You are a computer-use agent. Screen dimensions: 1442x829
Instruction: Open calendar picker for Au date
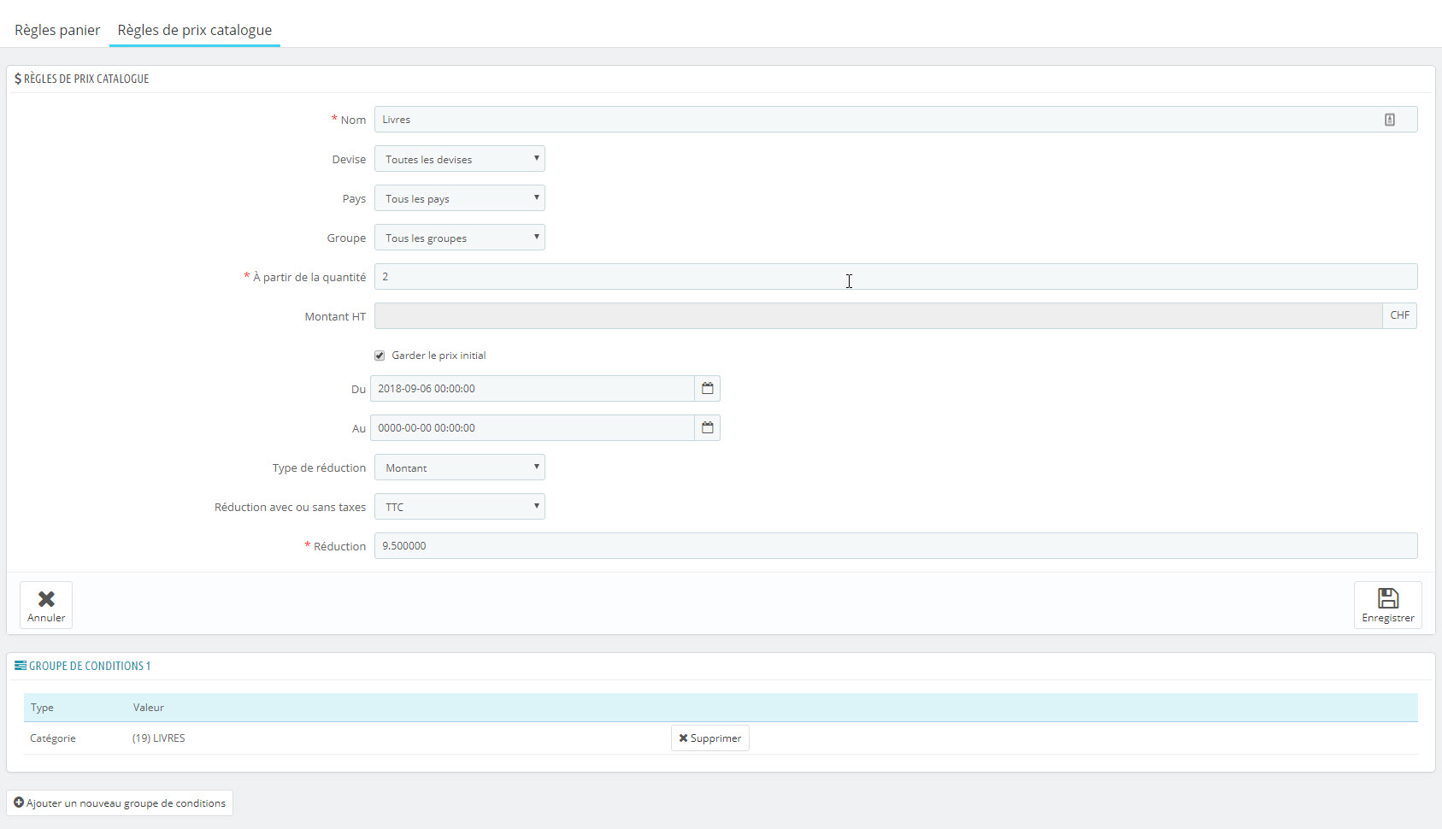[x=708, y=428]
